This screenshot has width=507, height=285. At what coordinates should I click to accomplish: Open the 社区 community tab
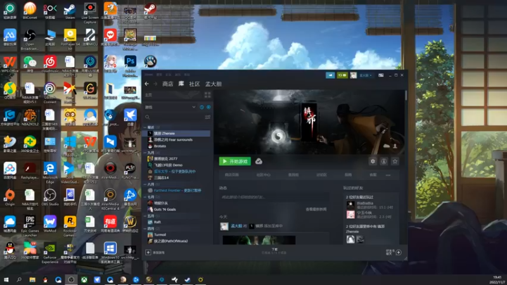pos(195,84)
